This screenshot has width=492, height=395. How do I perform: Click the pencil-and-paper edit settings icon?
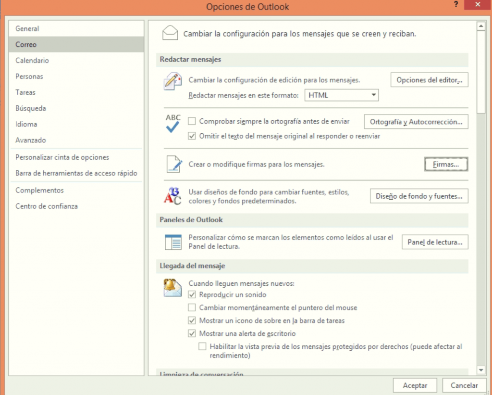(x=172, y=81)
